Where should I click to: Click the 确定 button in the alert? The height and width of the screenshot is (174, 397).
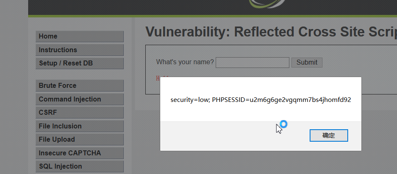coord(329,135)
